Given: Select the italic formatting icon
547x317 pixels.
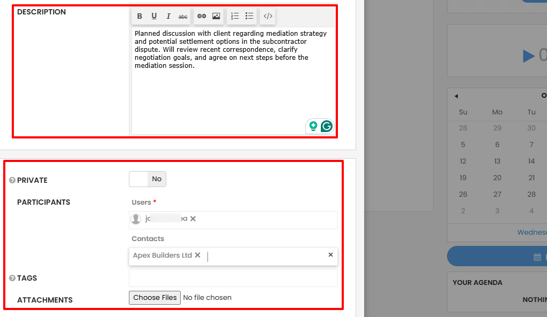Looking at the screenshot, I should coord(168,16).
